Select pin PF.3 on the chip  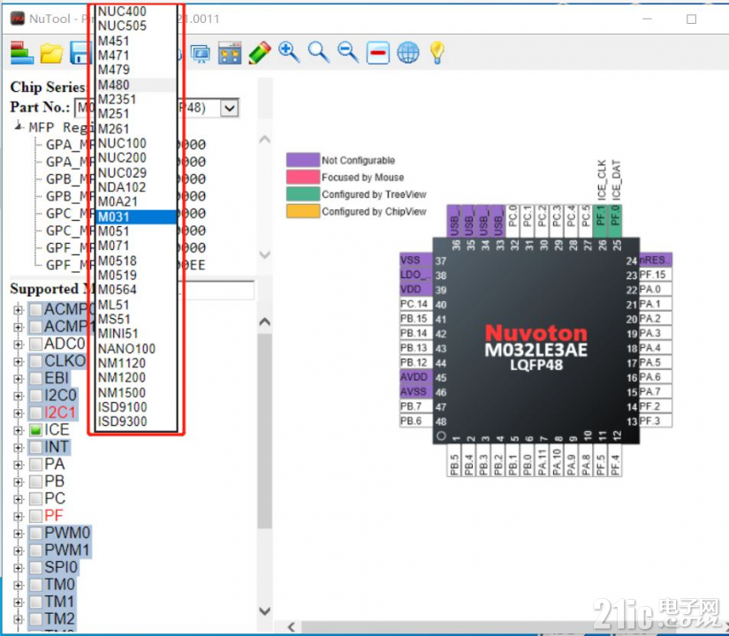[x=656, y=421]
